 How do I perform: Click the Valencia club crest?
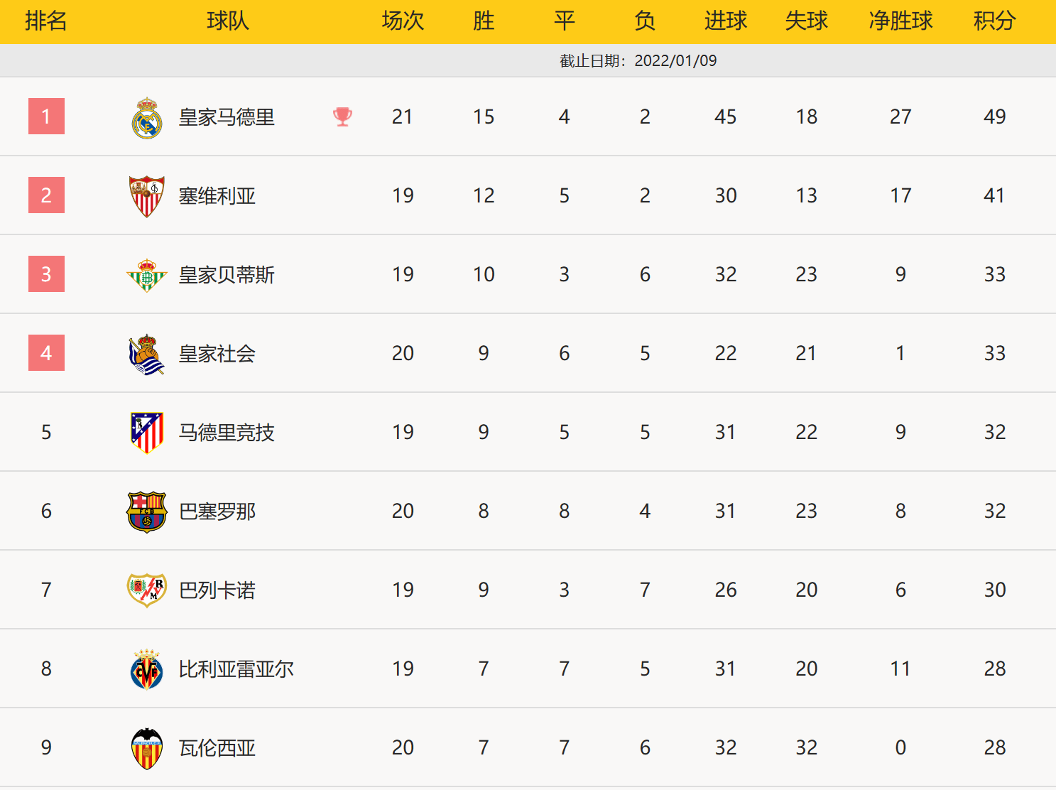(147, 748)
